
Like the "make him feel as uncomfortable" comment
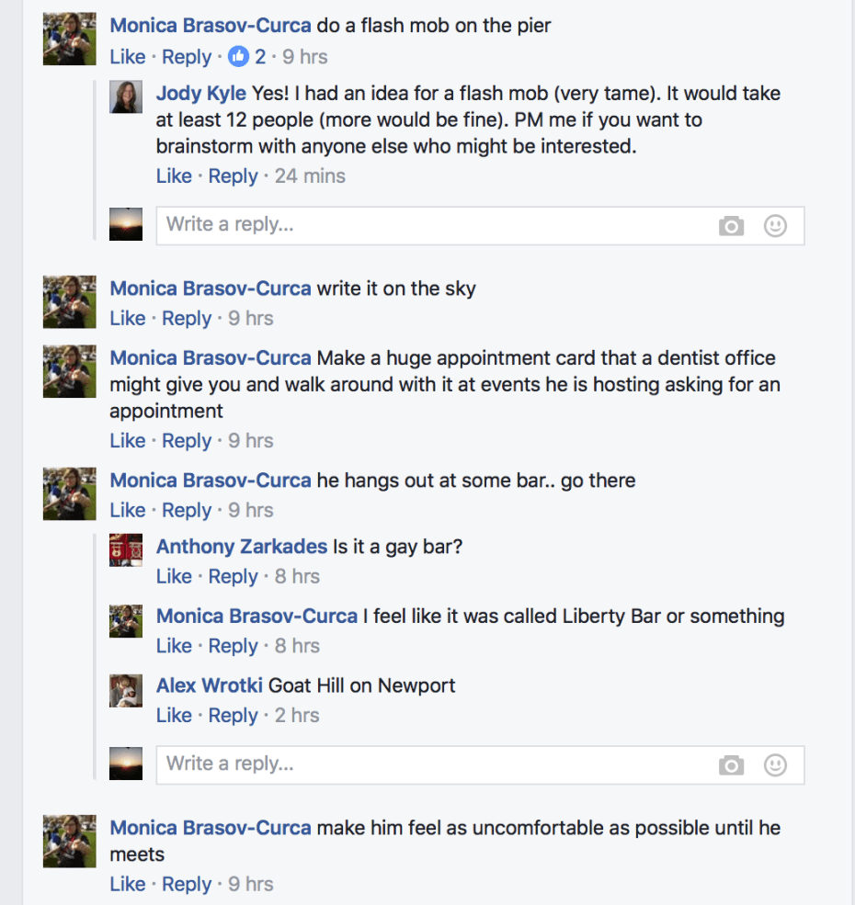pos(128,884)
